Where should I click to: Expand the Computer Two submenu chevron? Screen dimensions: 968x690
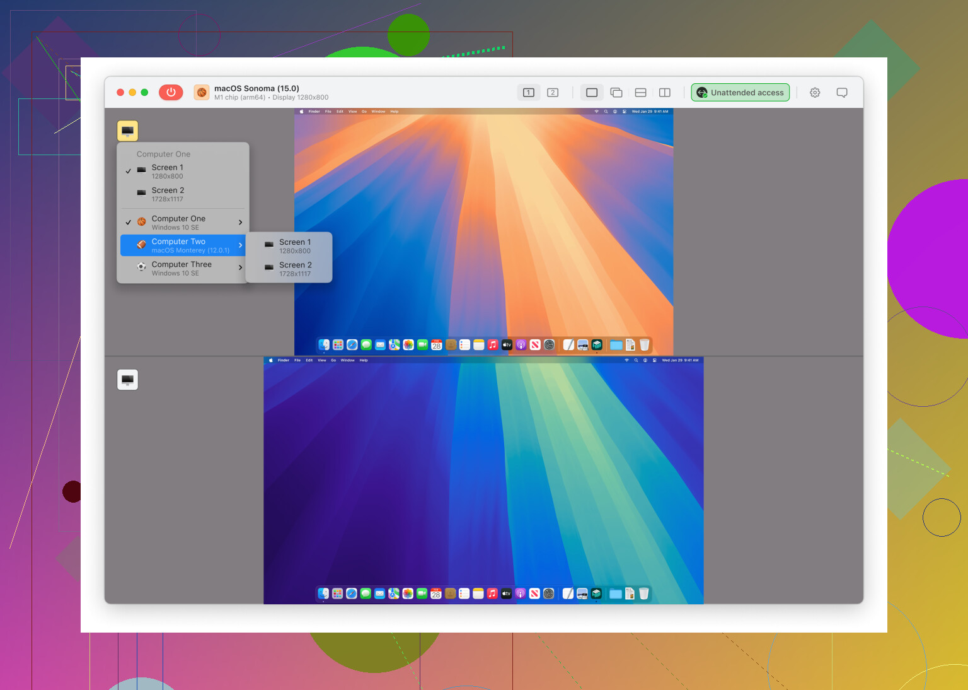pyautogui.click(x=240, y=245)
